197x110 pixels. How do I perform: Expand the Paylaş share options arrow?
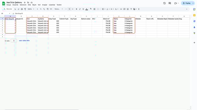pos(193,3)
